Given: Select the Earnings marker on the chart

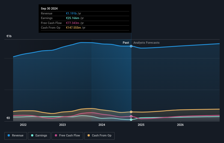Looking at the screenshot, I should coord(131,120).
